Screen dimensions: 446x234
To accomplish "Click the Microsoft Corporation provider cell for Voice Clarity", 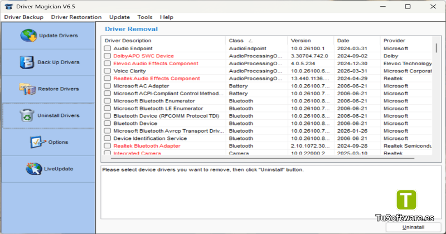I will (x=408, y=71).
